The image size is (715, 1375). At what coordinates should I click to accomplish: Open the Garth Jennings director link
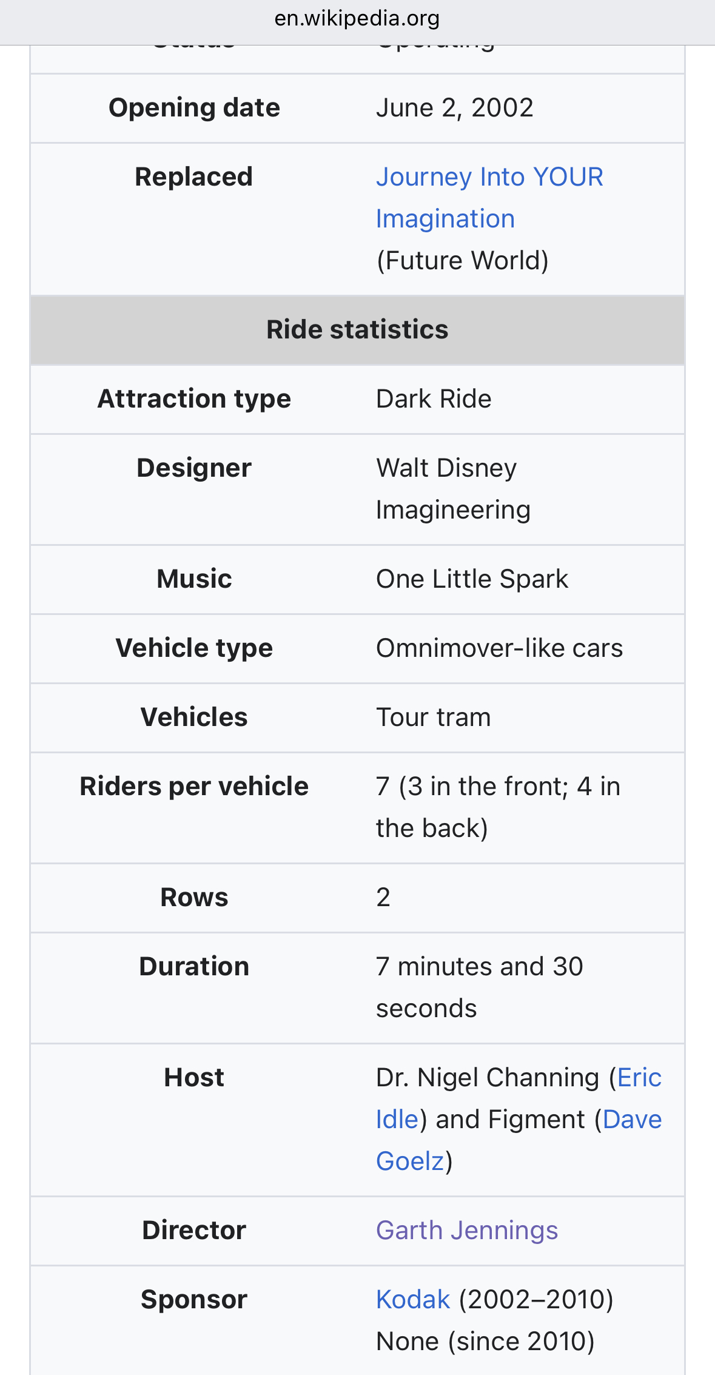(466, 1231)
